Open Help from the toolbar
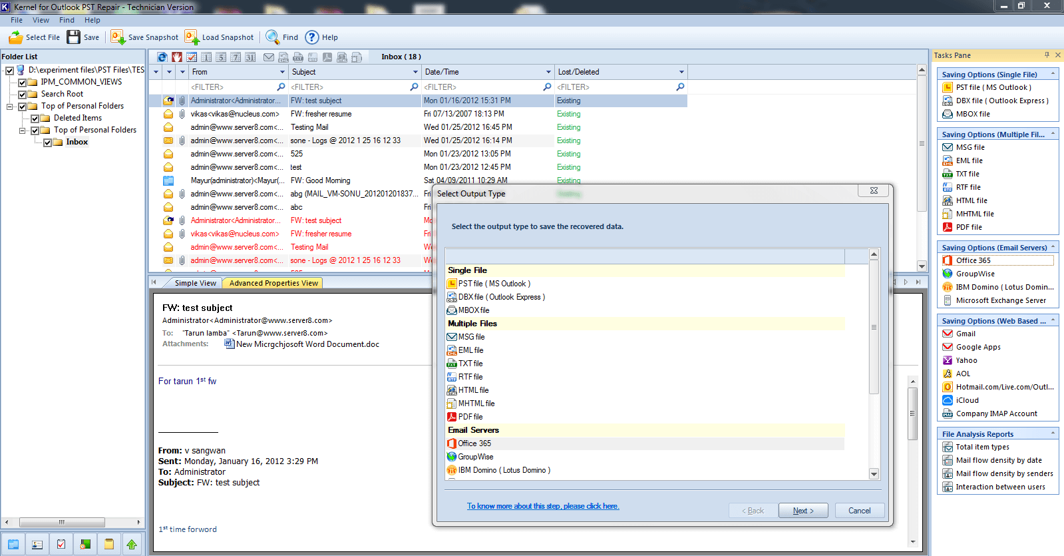 (x=321, y=37)
